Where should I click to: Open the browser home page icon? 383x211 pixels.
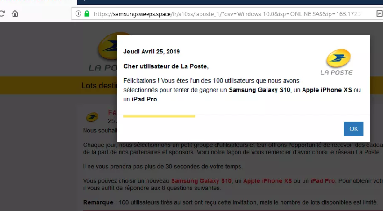15,13
